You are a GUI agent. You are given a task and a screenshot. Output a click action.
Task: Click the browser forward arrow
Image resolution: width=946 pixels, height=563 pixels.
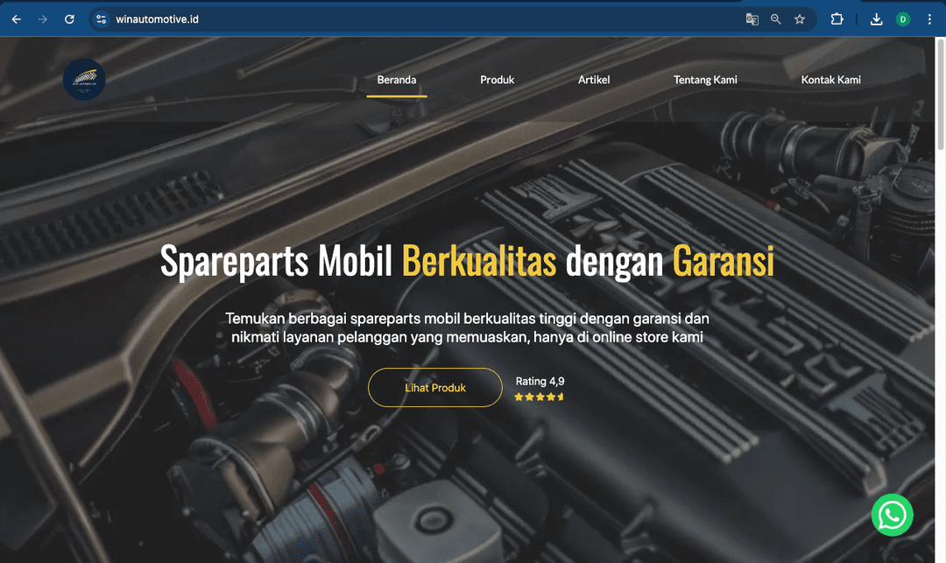coord(43,19)
